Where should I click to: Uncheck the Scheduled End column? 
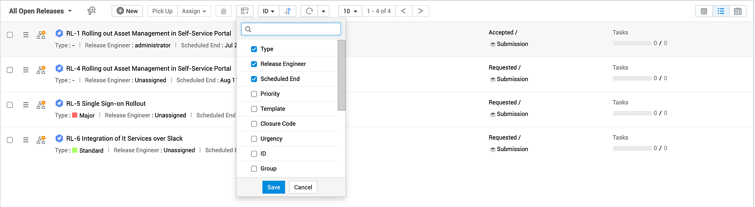click(x=254, y=79)
